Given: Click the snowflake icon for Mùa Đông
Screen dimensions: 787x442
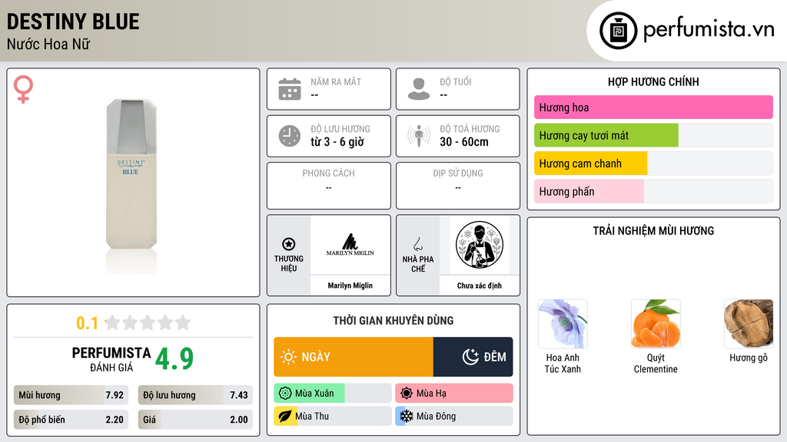Looking at the screenshot, I should (407, 416).
